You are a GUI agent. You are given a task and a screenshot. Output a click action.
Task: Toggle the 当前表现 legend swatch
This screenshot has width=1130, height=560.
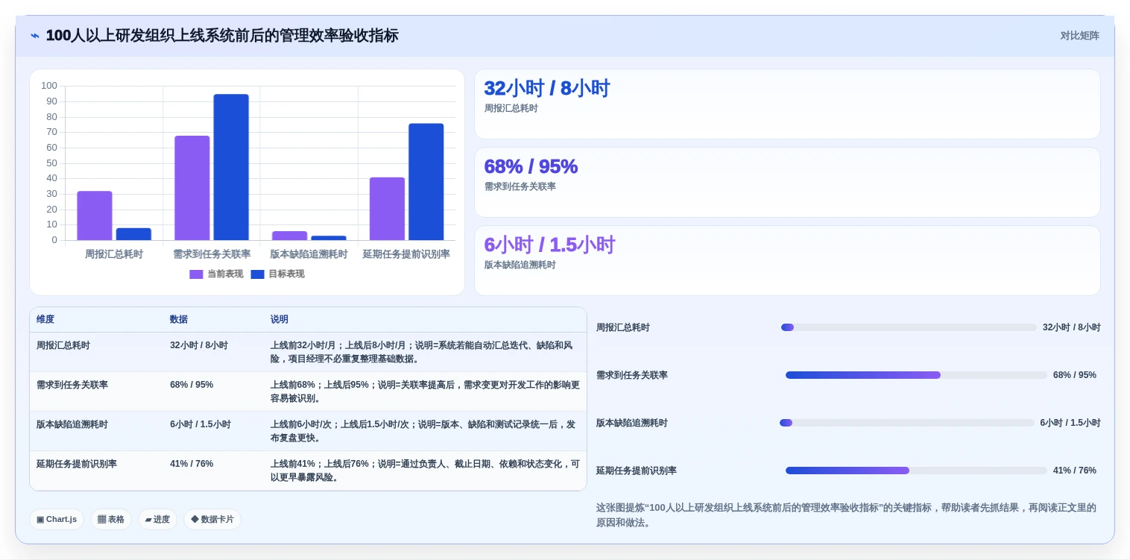(196, 274)
